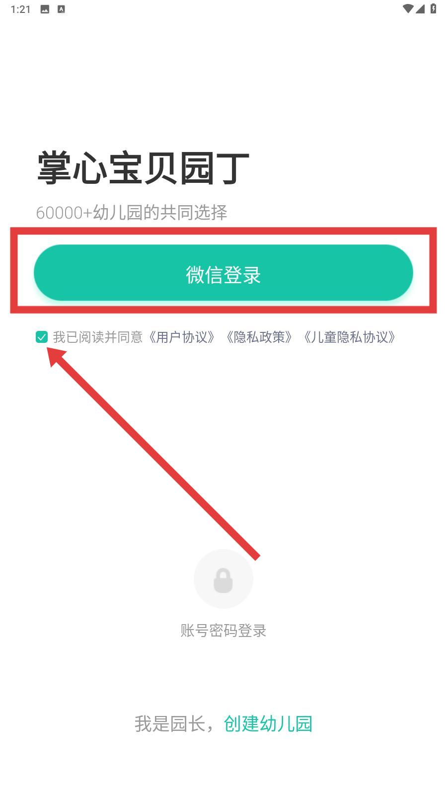
Task: Tap the 我已阅读并同意 text
Action: (98, 337)
